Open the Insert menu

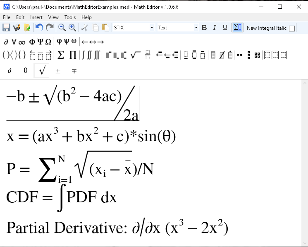point(36,17)
